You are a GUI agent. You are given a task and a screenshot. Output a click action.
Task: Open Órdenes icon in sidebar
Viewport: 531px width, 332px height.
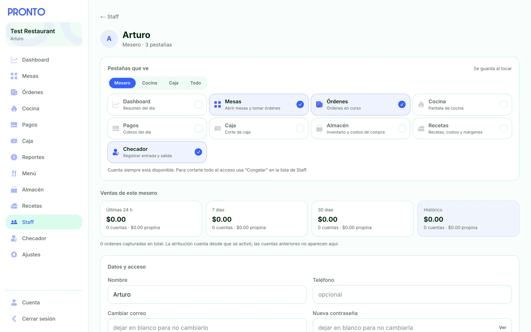[14, 92]
